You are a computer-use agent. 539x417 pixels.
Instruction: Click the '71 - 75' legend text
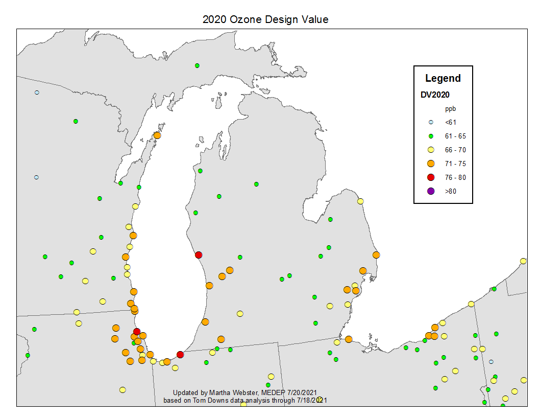coord(455,164)
